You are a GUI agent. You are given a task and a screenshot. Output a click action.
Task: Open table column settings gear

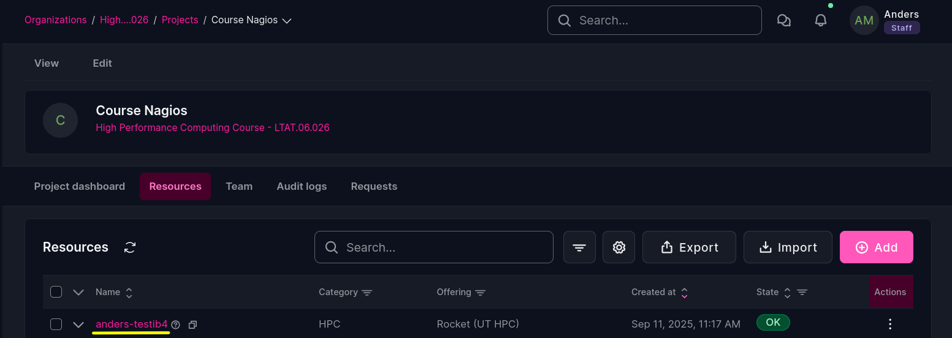[x=619, y=247]
